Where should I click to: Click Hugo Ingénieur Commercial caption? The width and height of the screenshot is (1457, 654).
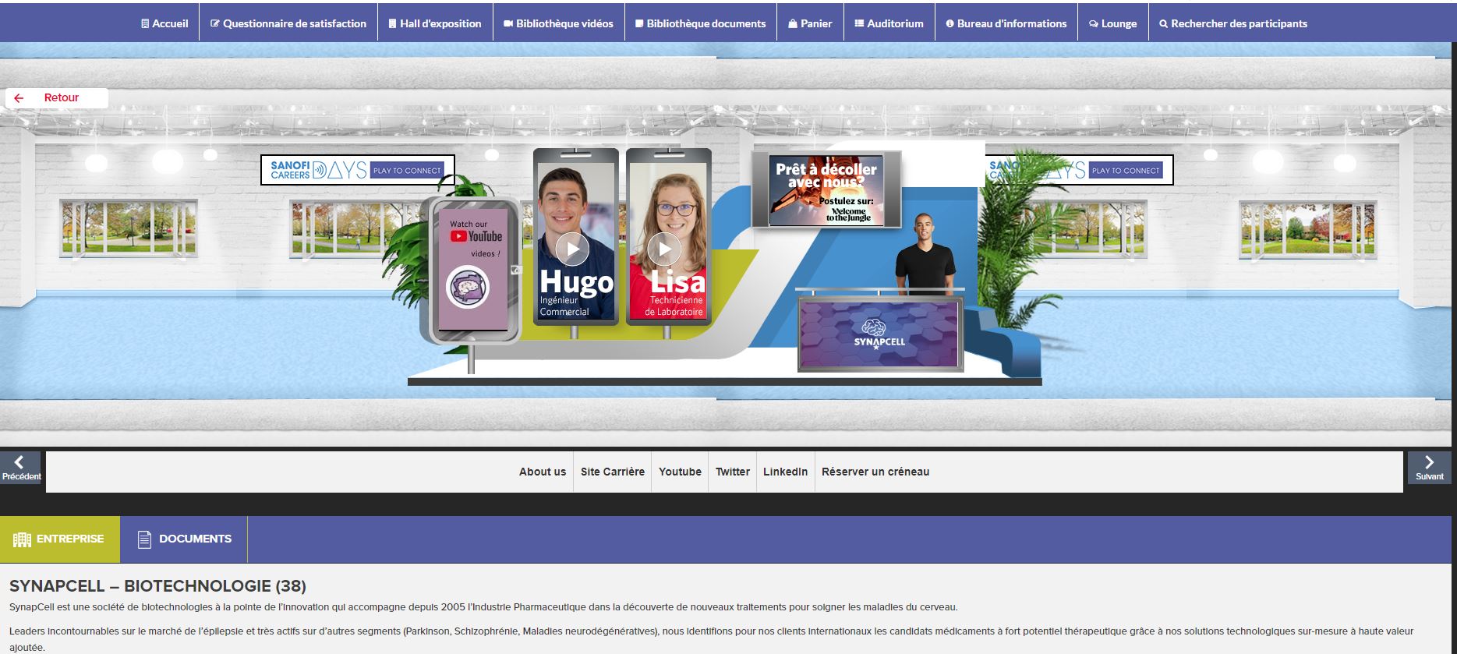[576, 293]
